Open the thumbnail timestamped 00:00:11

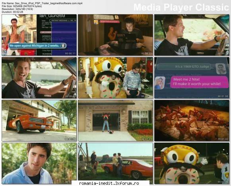[x=39, y=35]
